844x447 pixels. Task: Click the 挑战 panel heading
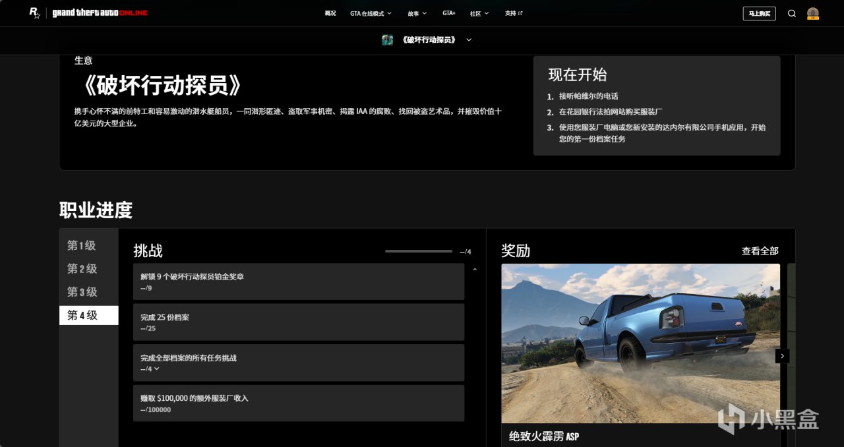[148, 251]
